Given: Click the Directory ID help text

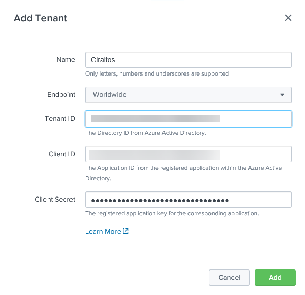Looking at the screenshot, I should [x=146, y=133].
